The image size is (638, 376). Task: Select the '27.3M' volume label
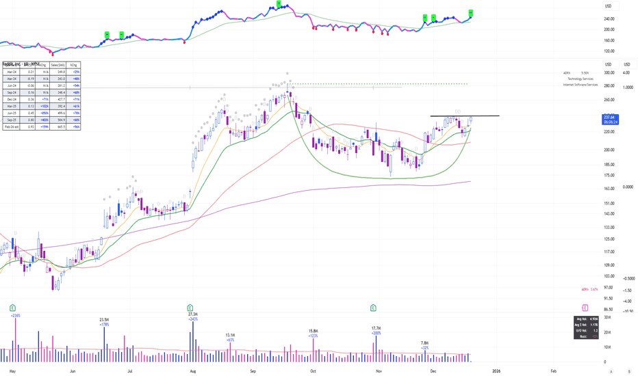coord(193,314)
